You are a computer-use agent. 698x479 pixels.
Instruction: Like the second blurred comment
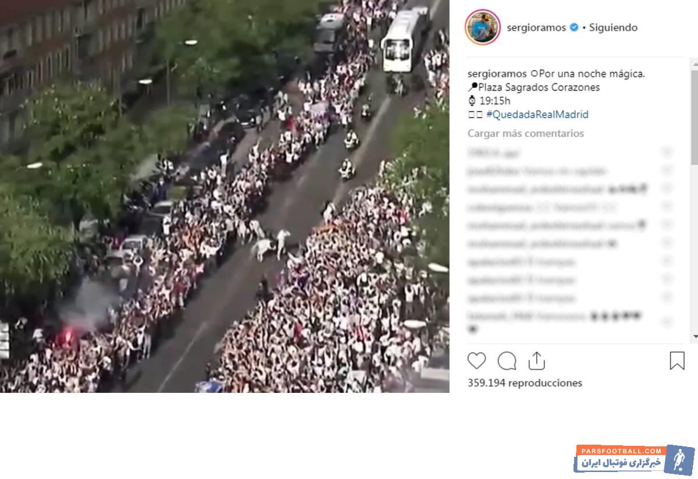pyautogui.click(x=667, y=171)
